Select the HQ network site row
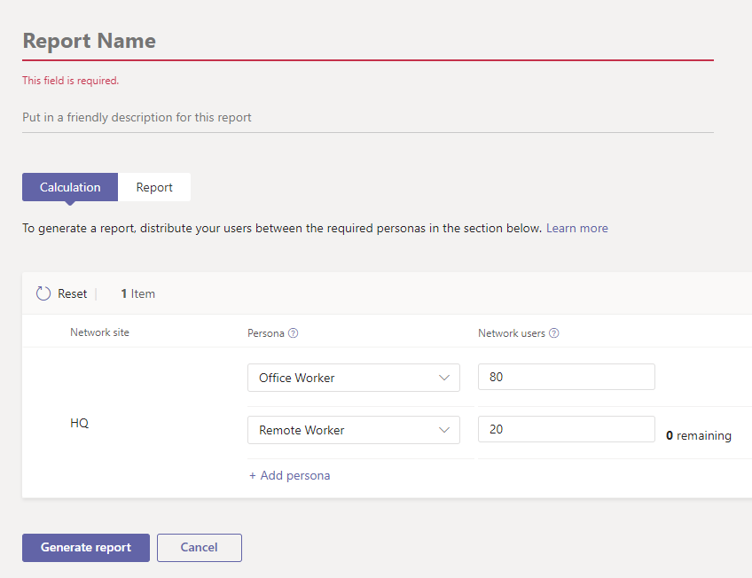Viewport: 752px width, 578px height. (80, 424)
